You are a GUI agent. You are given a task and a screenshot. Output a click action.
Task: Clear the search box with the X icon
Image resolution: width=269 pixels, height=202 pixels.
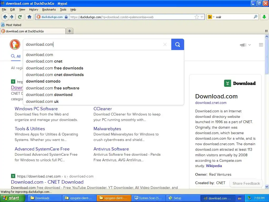(x=165, y=44)
